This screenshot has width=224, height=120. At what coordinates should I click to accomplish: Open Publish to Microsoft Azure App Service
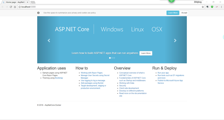pyautogui.click(x=170, y=82)
